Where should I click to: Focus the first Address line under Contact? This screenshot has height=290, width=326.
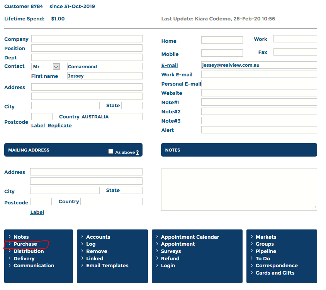pos(87,87)
